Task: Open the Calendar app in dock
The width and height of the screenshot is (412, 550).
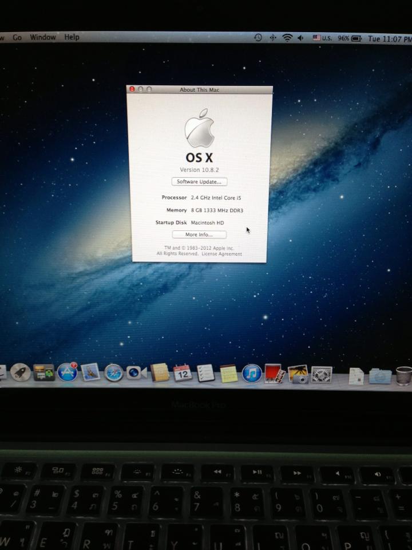Action: 182,373
